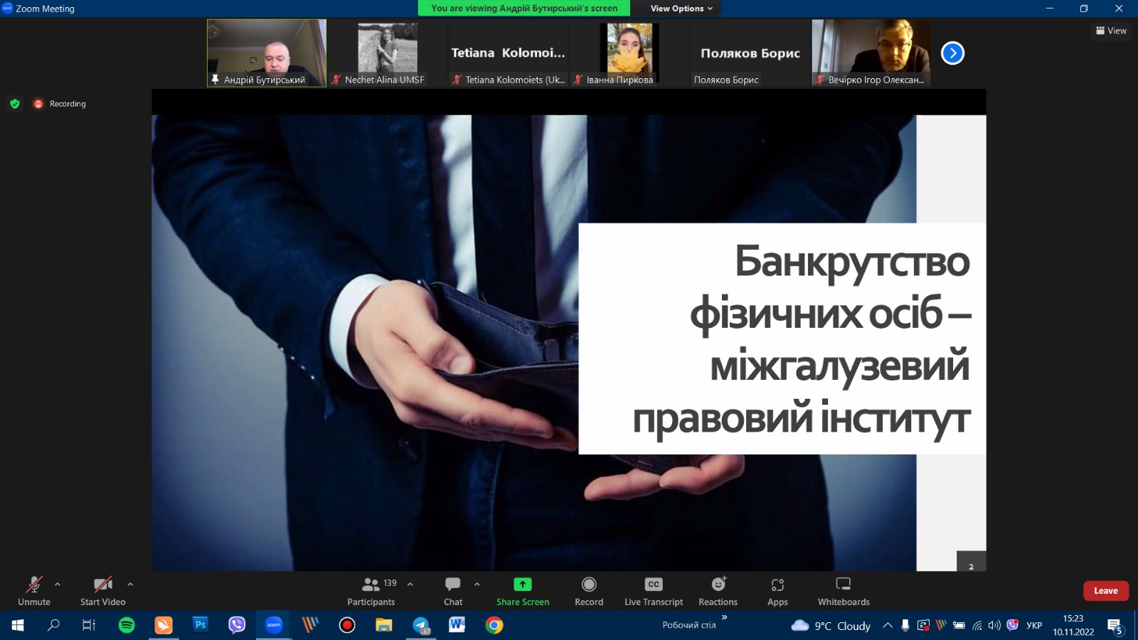
Task: Open File Explorer from the taskbar
Action: pyautogui.click(x=384, y=625)
